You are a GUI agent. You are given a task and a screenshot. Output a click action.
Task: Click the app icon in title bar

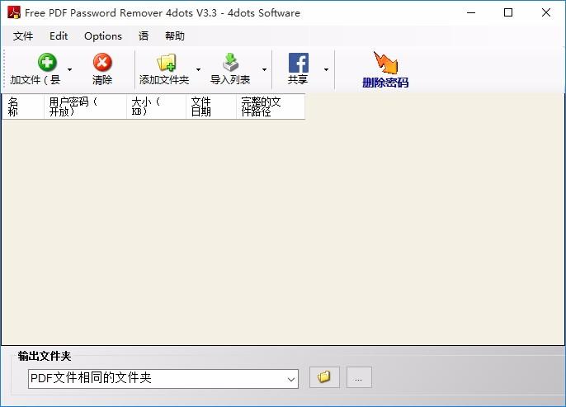tap(14, 12)
